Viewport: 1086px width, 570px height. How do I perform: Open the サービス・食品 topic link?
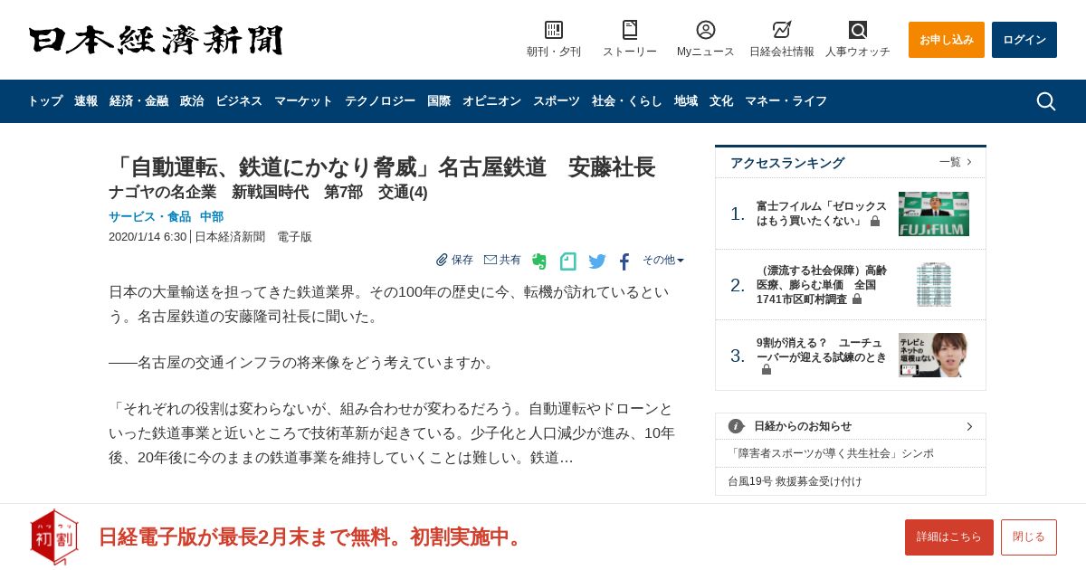click(150, 217)
